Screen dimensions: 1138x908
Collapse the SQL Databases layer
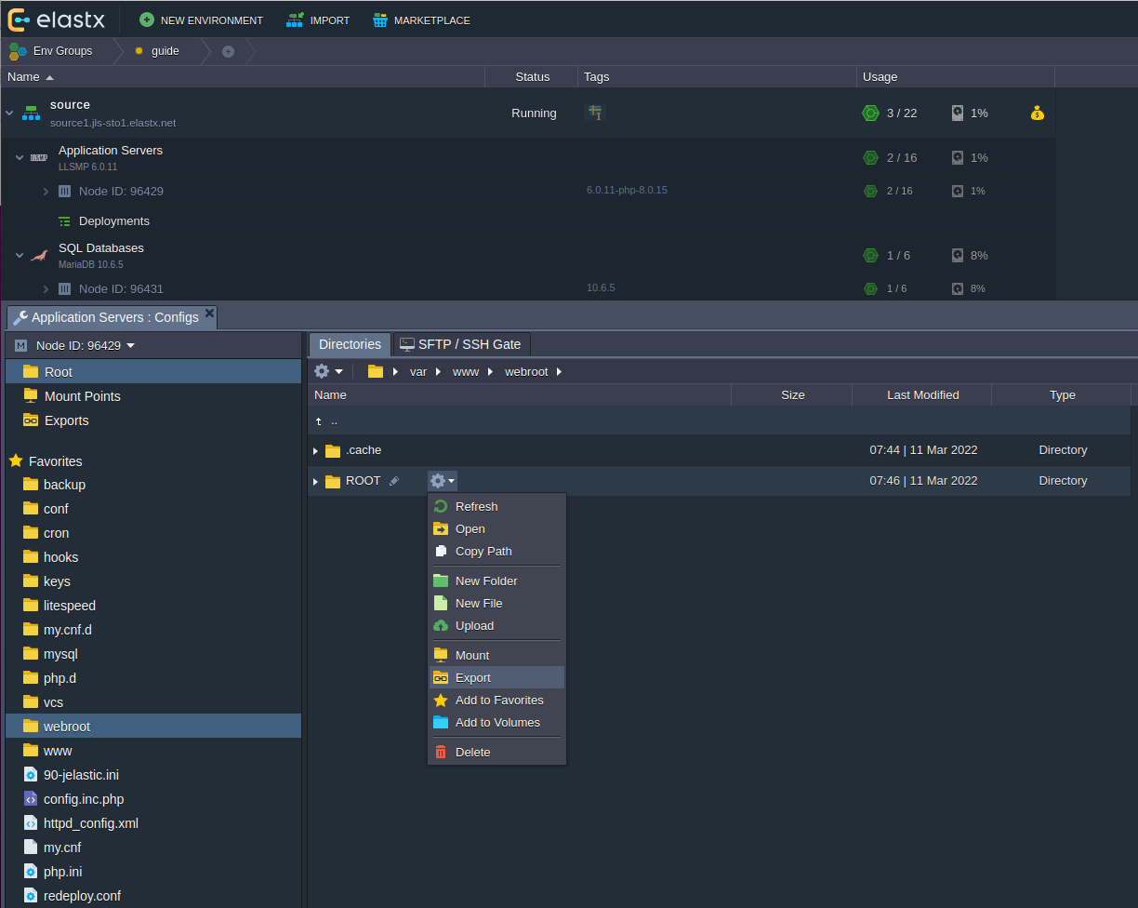point(20,255)
